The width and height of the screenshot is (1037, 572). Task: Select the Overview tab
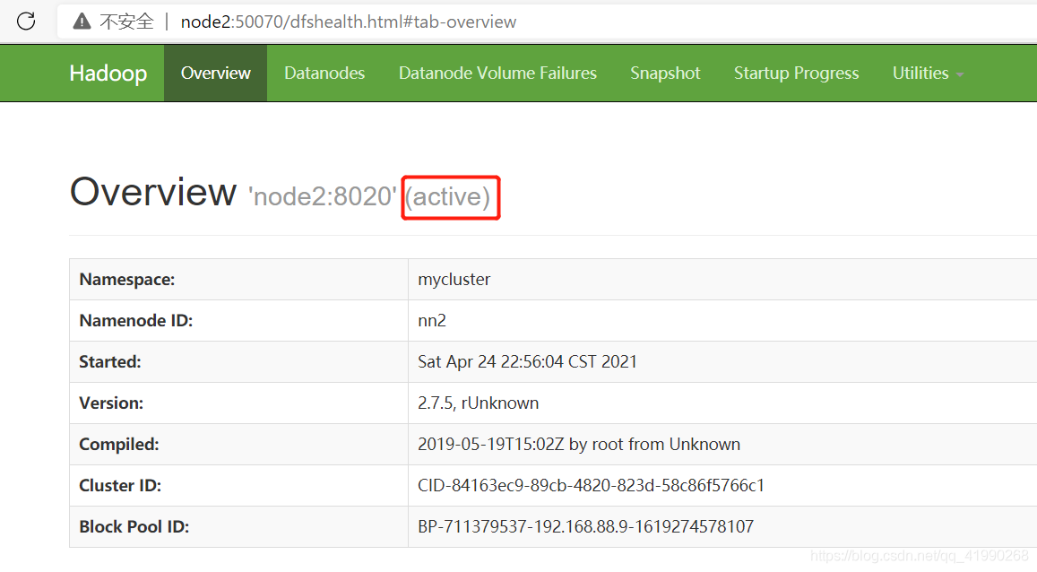[x=216, y=73]
